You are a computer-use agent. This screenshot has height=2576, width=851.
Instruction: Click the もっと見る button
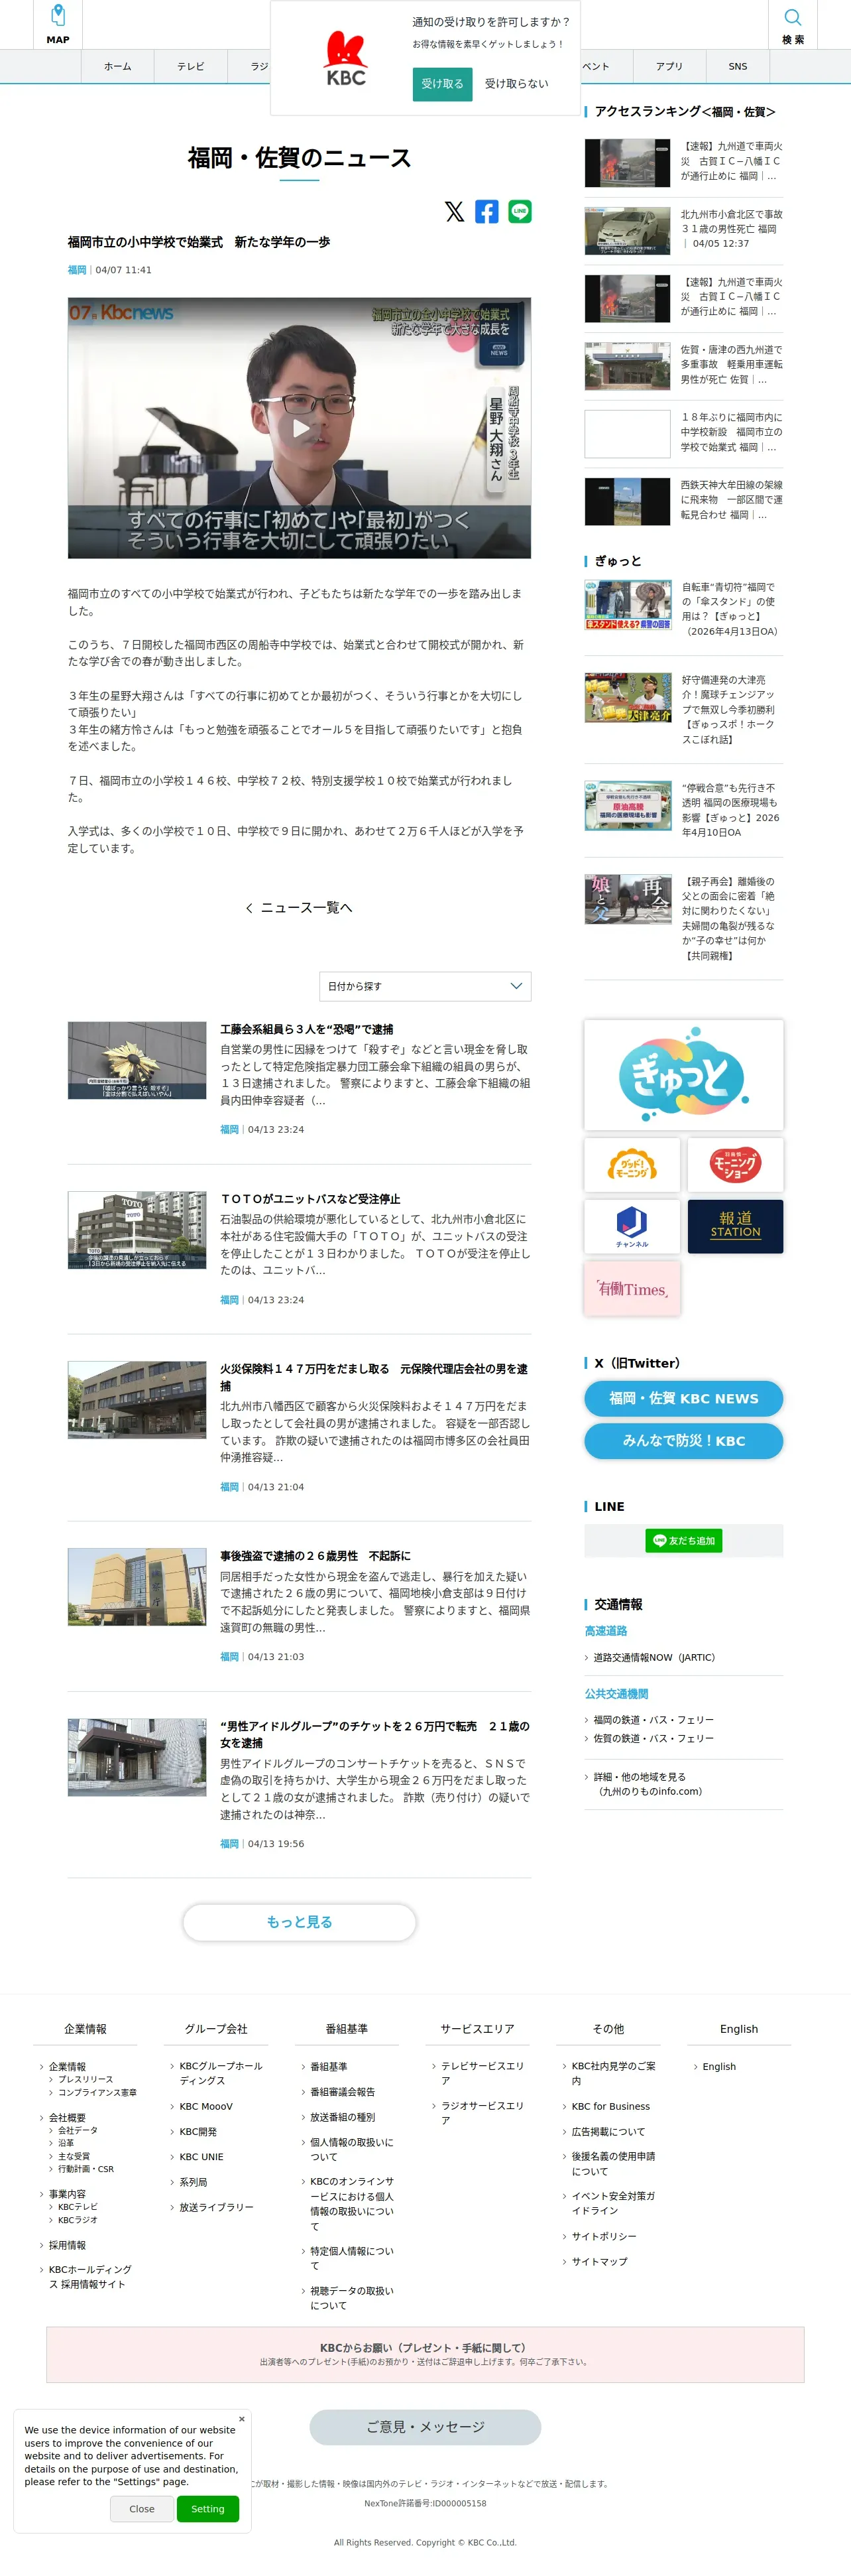pyautogui.click(x=300, y=1922)
